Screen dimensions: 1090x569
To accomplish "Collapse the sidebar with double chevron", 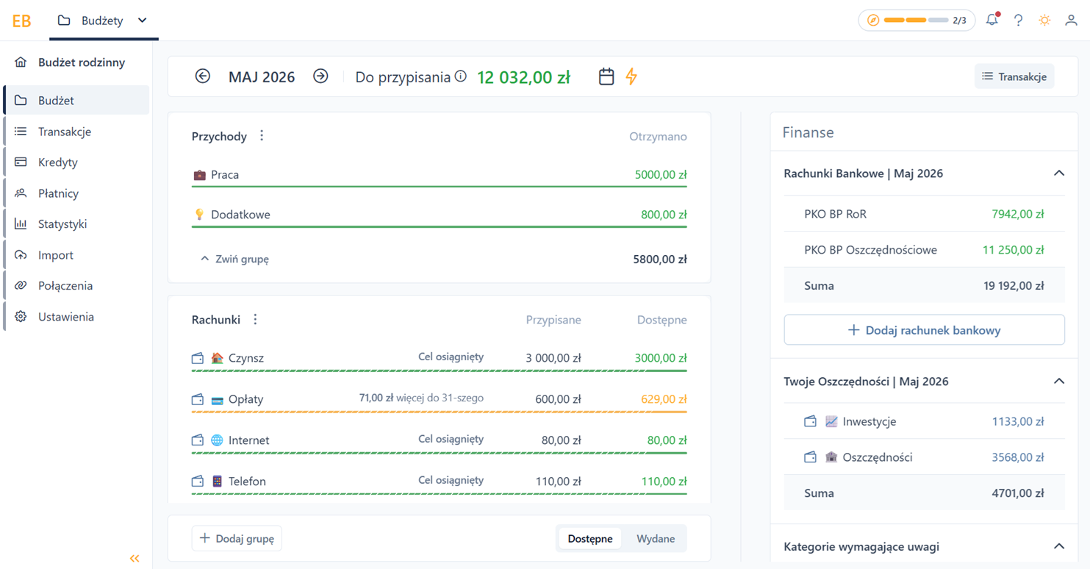I will click(x=135, y=559).
